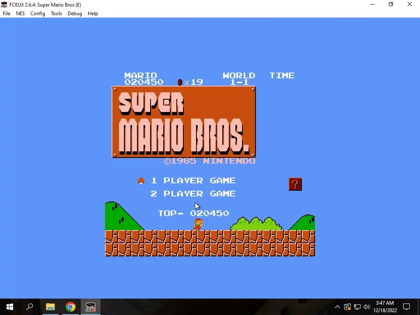Open the File menu
This screenshot has width=420, height=315.
tap(7, 14)
